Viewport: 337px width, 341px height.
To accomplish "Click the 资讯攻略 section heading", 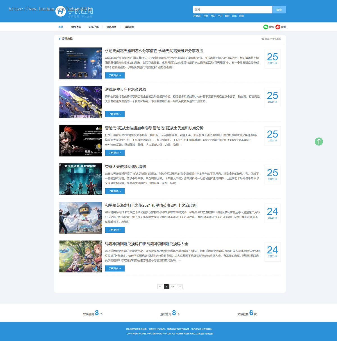I will [x=67, y=39].
